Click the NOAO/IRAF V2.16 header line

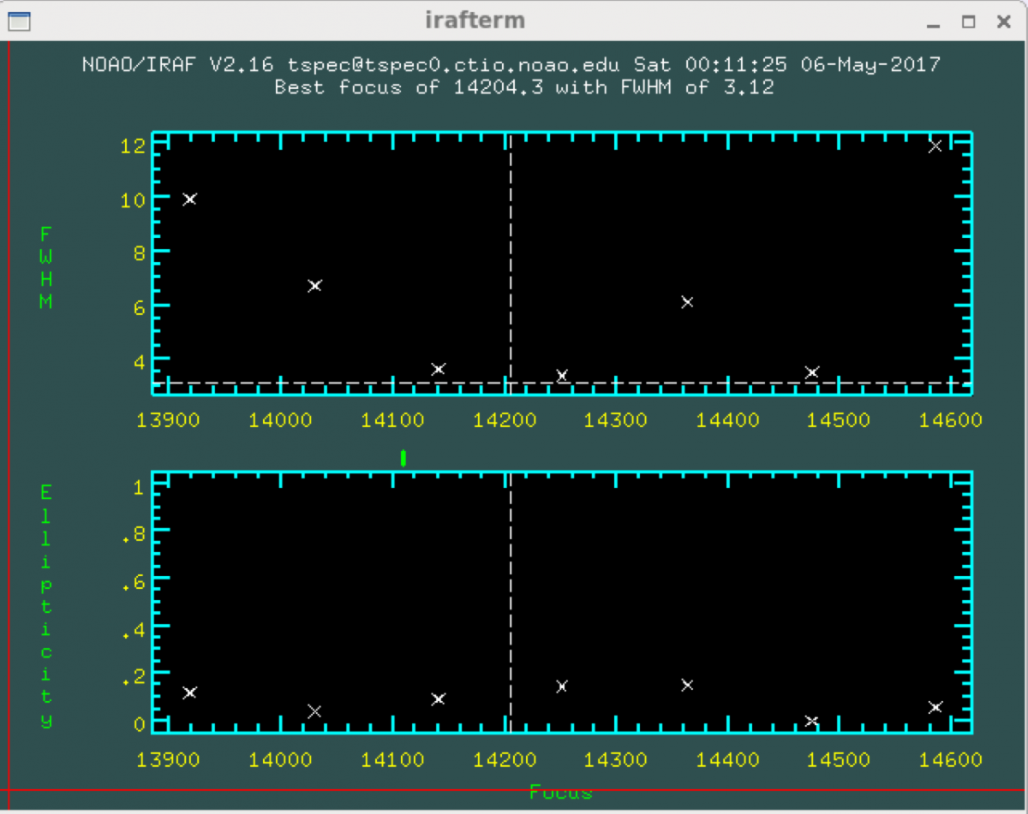click(511, 65)
